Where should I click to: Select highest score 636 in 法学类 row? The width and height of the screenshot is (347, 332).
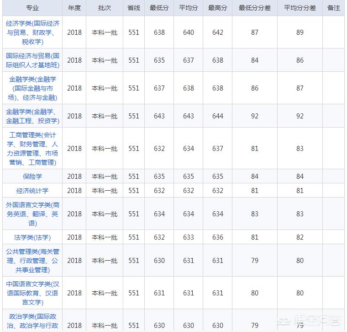(x=217, y=237)
